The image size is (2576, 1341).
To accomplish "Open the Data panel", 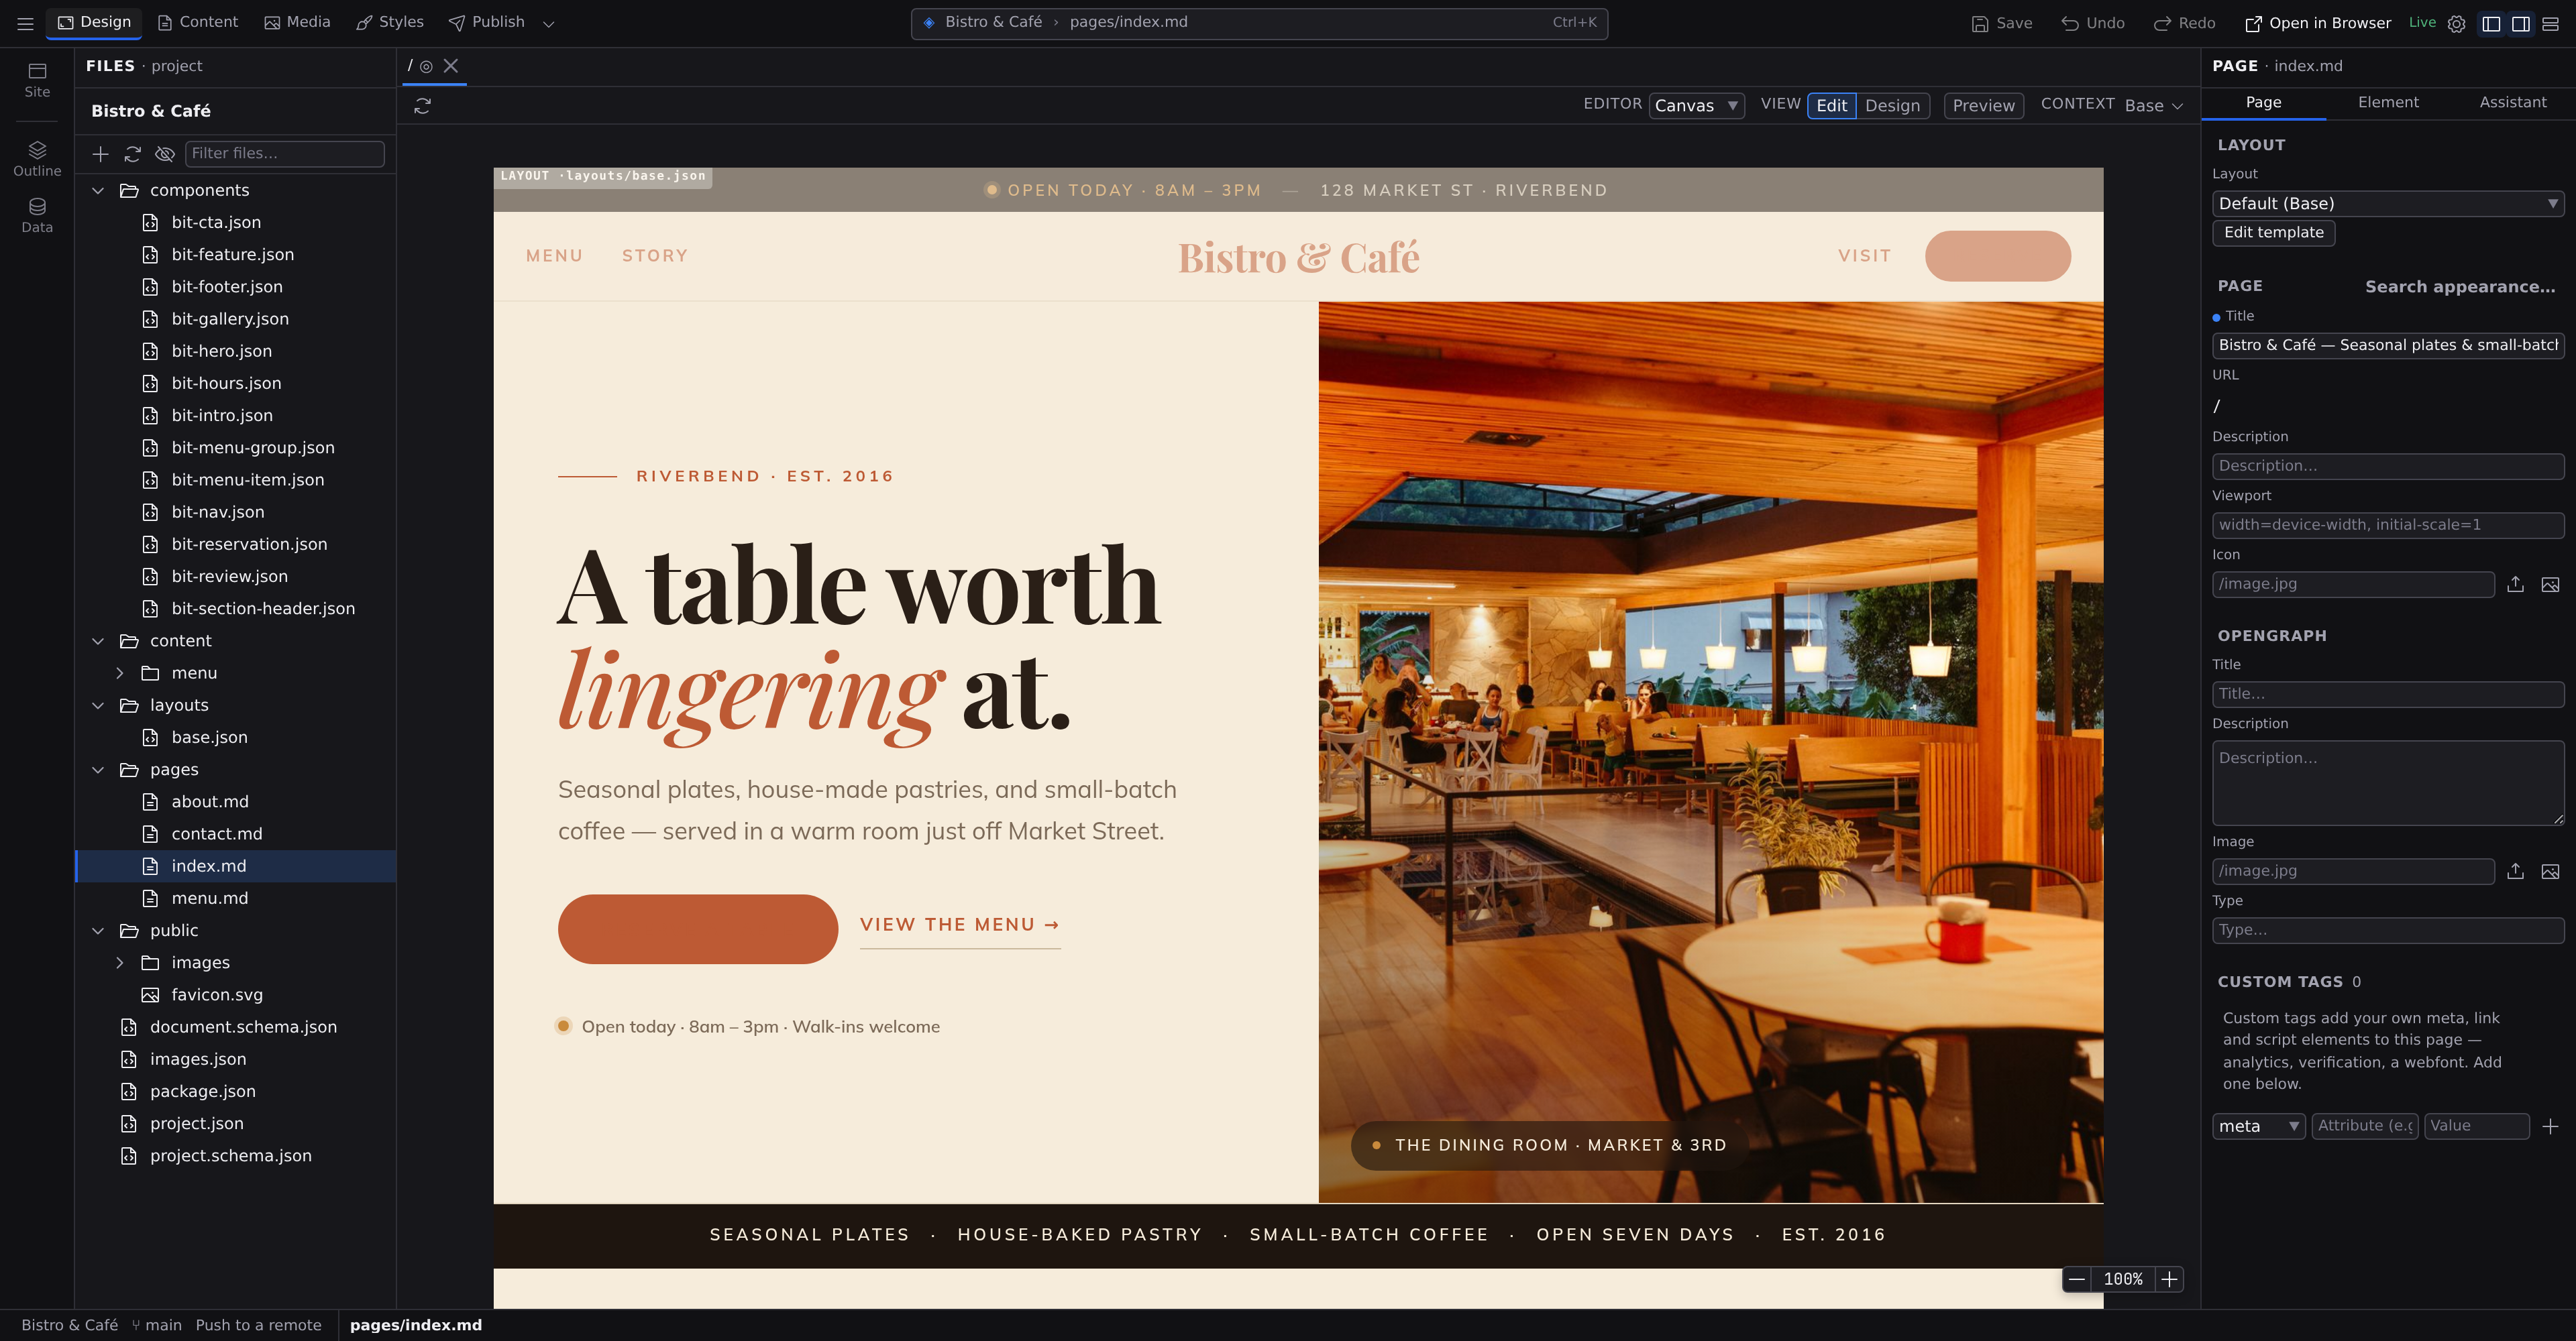I will (37, 216).
